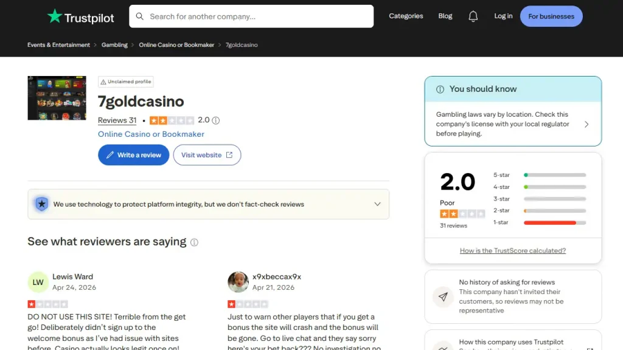Click the Apr 24, 2026 review date
623x350 pixels.
click(x=74, y=287)
